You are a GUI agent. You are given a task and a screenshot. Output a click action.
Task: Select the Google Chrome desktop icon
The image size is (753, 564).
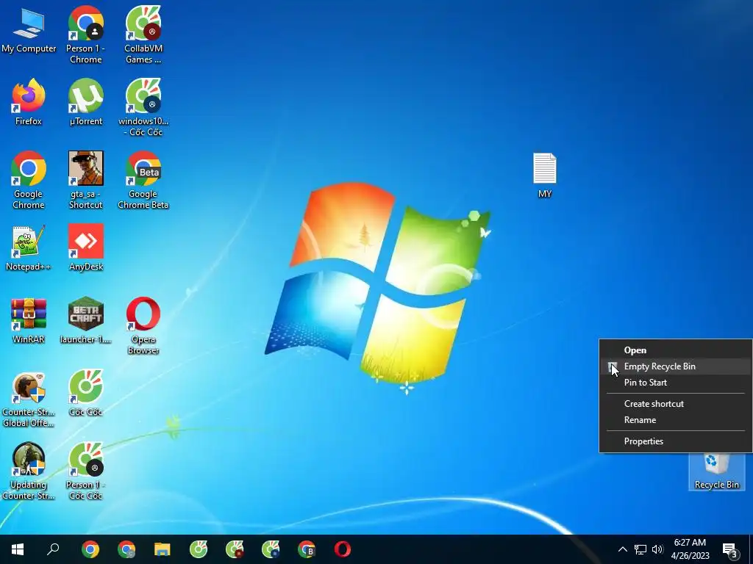click(29, 181)
